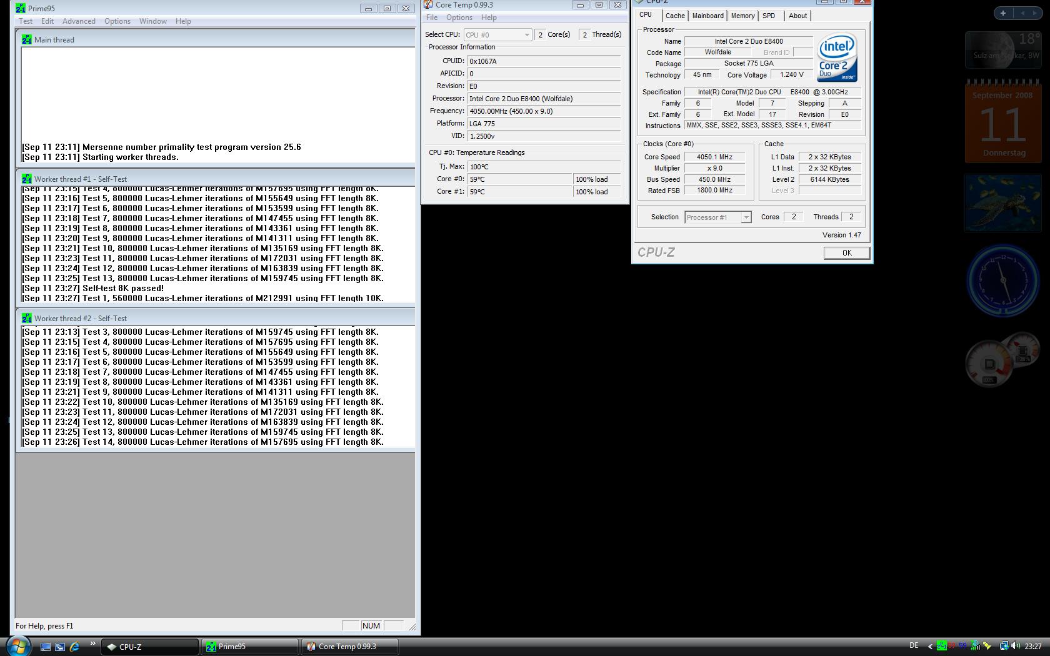
Task: Click 'Self-test 8K passed!' log line
Action: pyautogui.click(x=92, y=289)
